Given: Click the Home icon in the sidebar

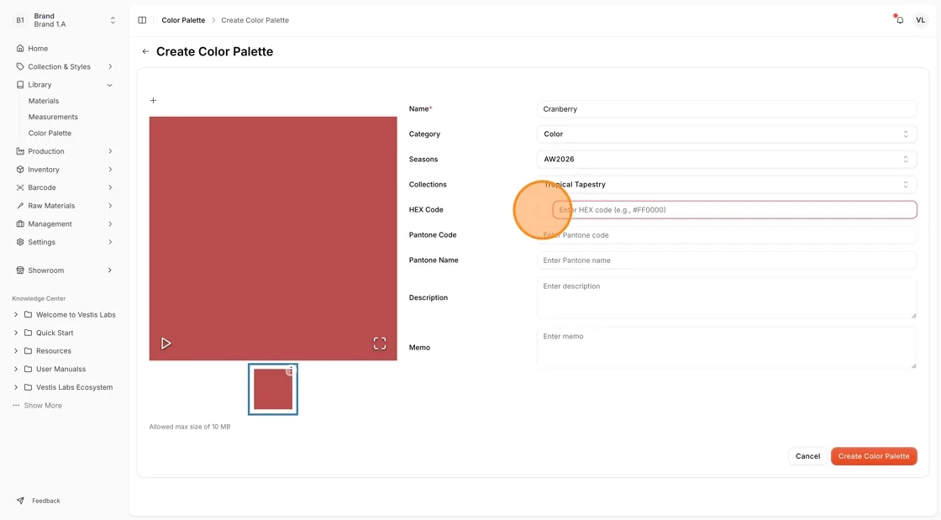Looking at the screenshot, I should (20, 48).
